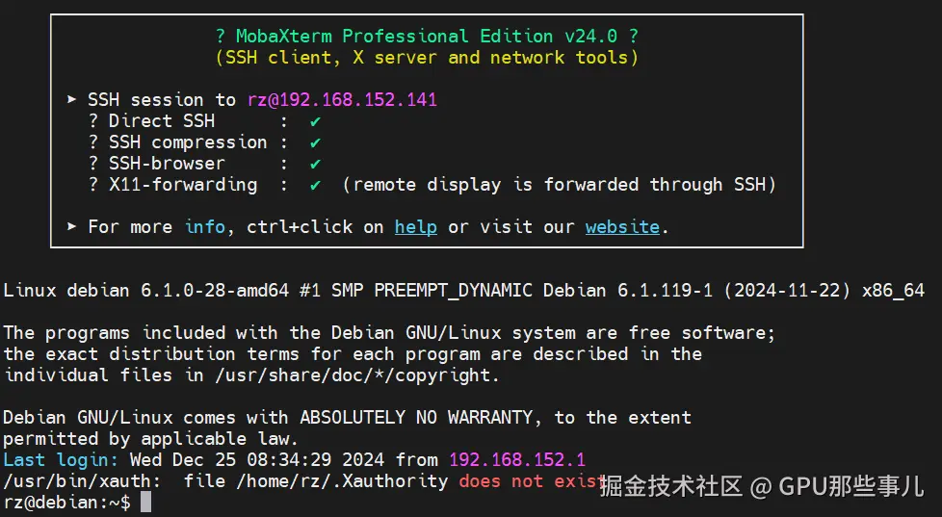Click the blue info word

tap(205, 227)
